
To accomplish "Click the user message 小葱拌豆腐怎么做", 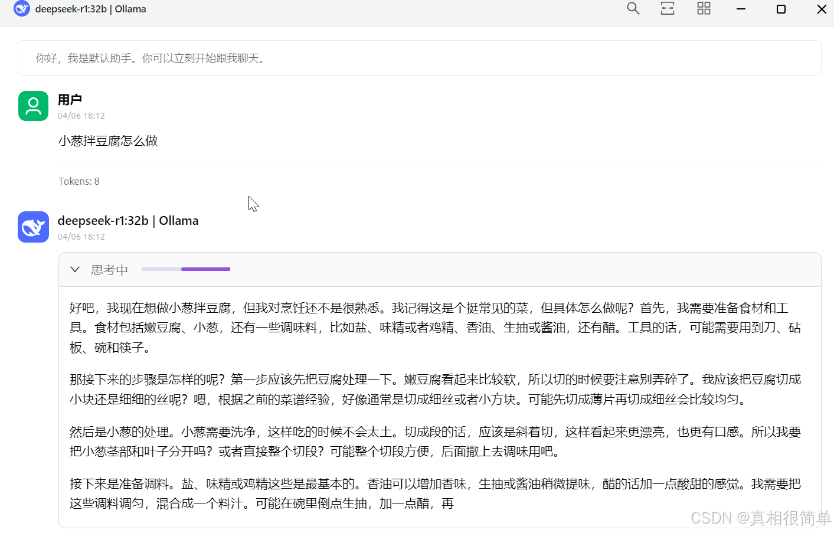I will coord(108,140).
